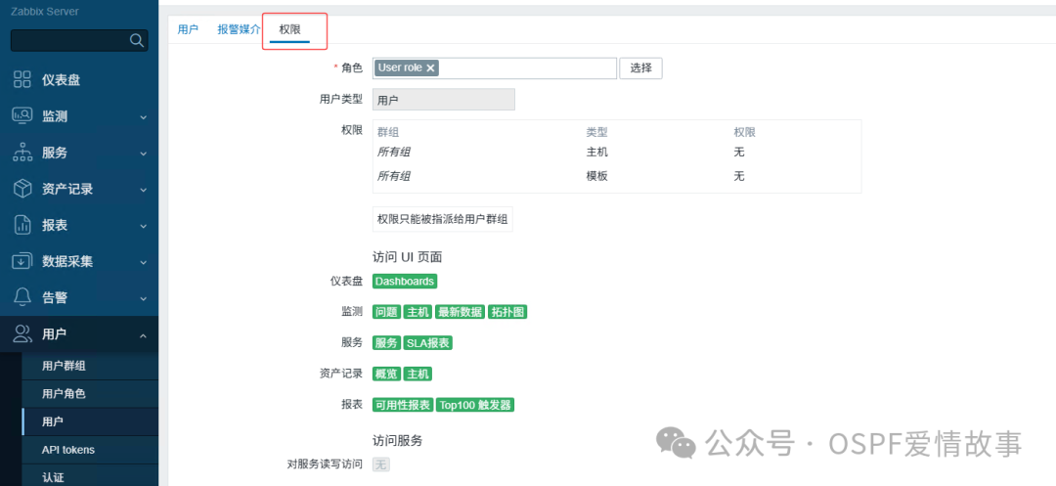Switch to the 报警媒介 tab
The image size is (1056, 486).
(239, 29)
